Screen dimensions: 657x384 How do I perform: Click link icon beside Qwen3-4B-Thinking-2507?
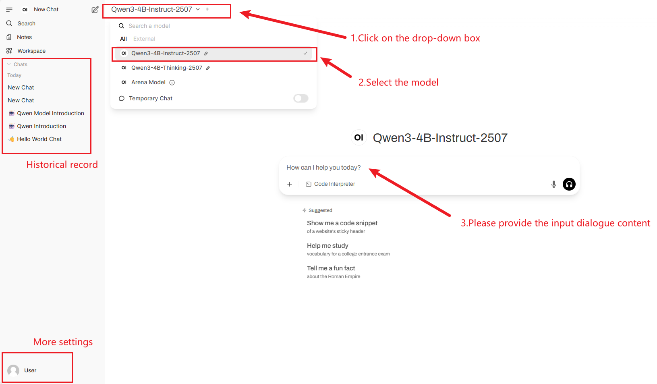(x=208, y=68)
